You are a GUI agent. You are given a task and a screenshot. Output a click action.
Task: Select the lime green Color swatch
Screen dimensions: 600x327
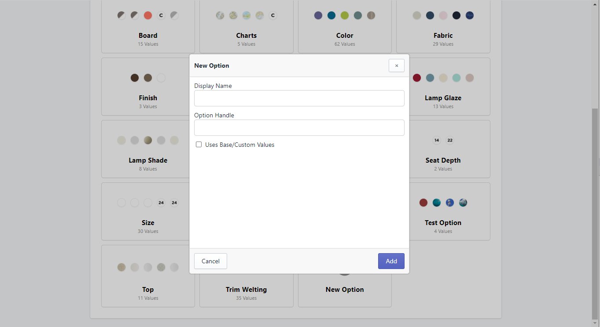point(345,15)
